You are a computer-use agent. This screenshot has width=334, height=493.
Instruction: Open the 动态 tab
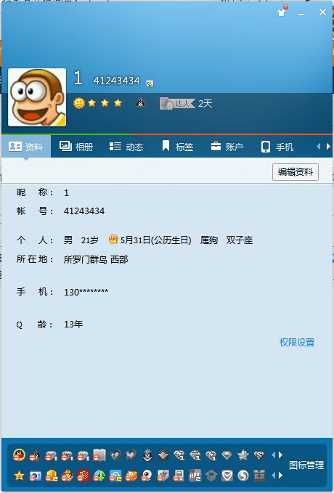126,147
